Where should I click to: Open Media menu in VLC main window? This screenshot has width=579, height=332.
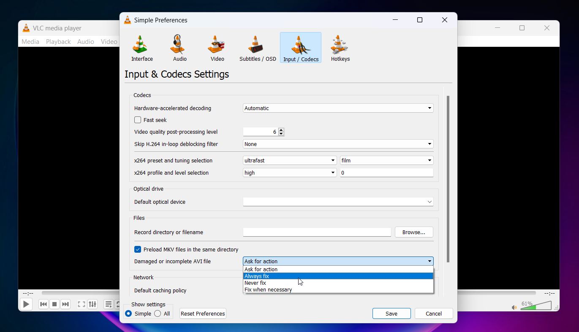pyautogui.click(x=30, y=41)
